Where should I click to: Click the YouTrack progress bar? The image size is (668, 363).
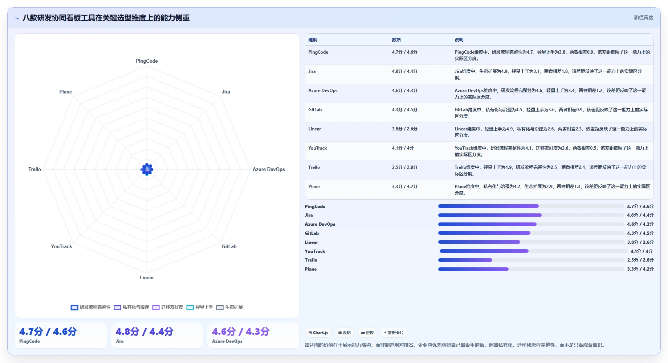[x=533, y=251]
